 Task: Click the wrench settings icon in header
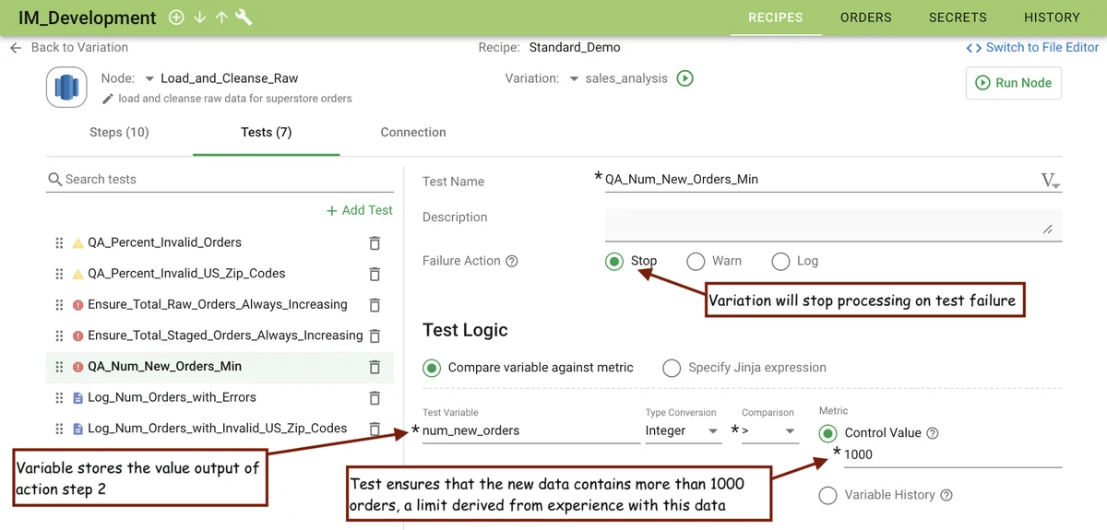244,18
